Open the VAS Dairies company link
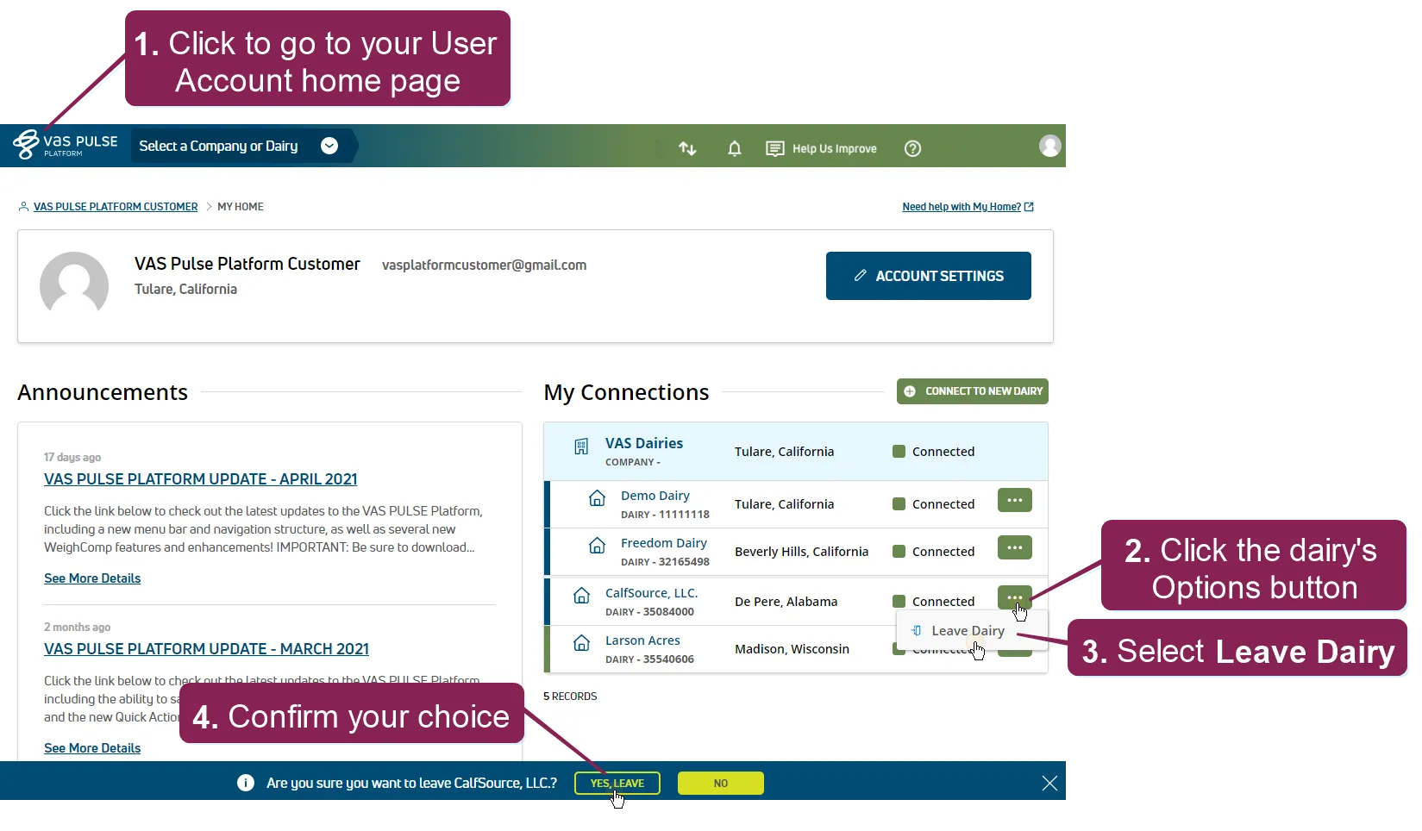This screenshot has height=831, width=1422. click(644, 443)
